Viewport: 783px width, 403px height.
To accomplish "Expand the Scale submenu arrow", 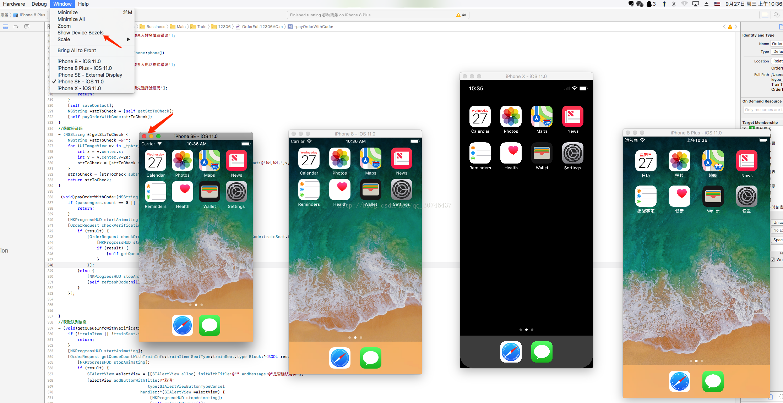I will point(129,39).
